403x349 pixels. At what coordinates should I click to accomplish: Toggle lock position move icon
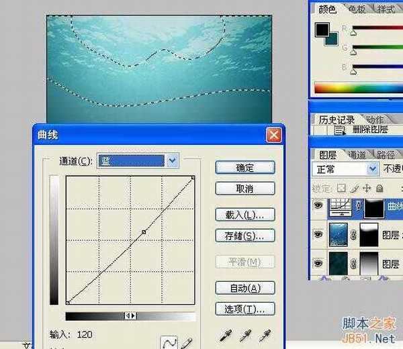(x=367, y=188)
